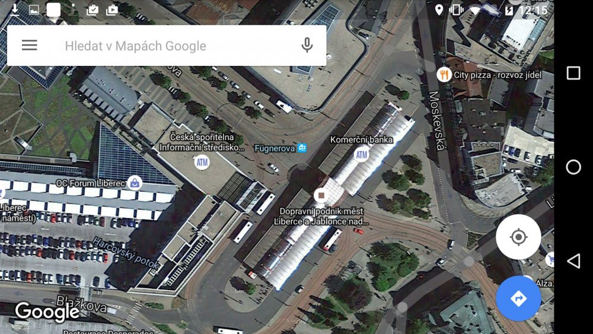Center map on my location

tap(518, 237)
